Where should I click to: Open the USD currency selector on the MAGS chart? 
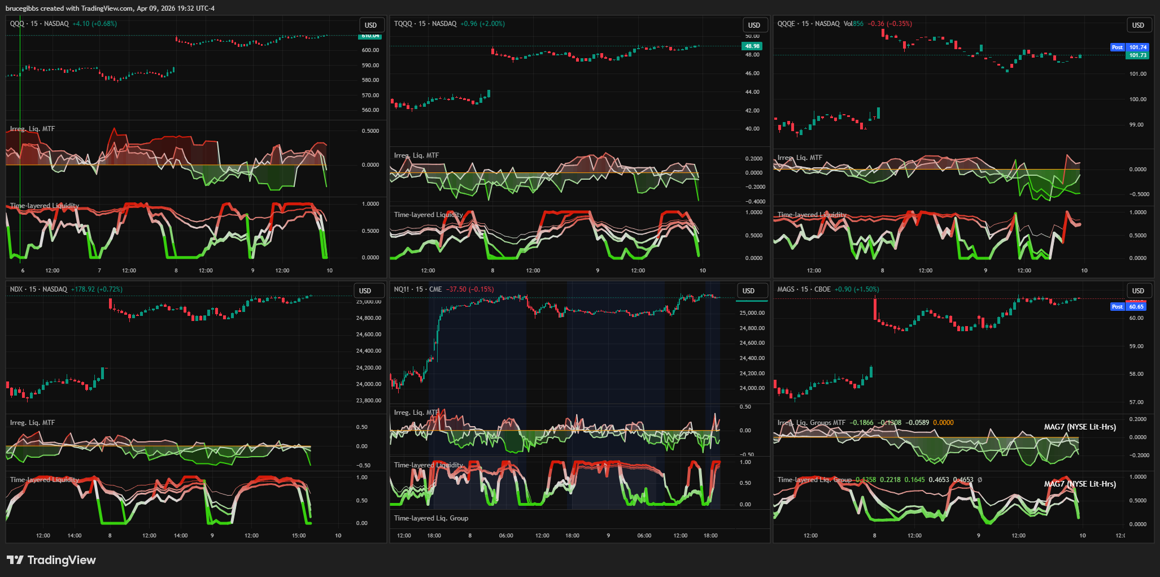pyautogui.click(x=1138, y=290)
